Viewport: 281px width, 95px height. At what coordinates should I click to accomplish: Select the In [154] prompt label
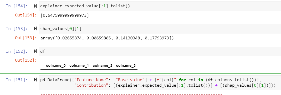pyautogui.click(x=17, y=6)
